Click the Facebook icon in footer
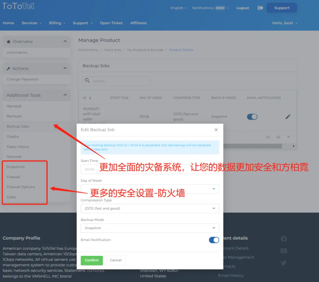The height and width of the screenshot is (282, 319). 283,239
